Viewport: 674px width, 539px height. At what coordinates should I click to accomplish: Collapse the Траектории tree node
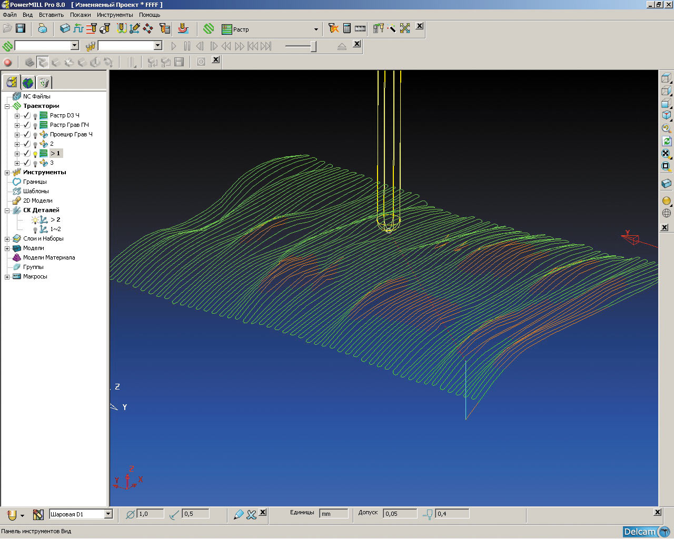pos(7,106)
